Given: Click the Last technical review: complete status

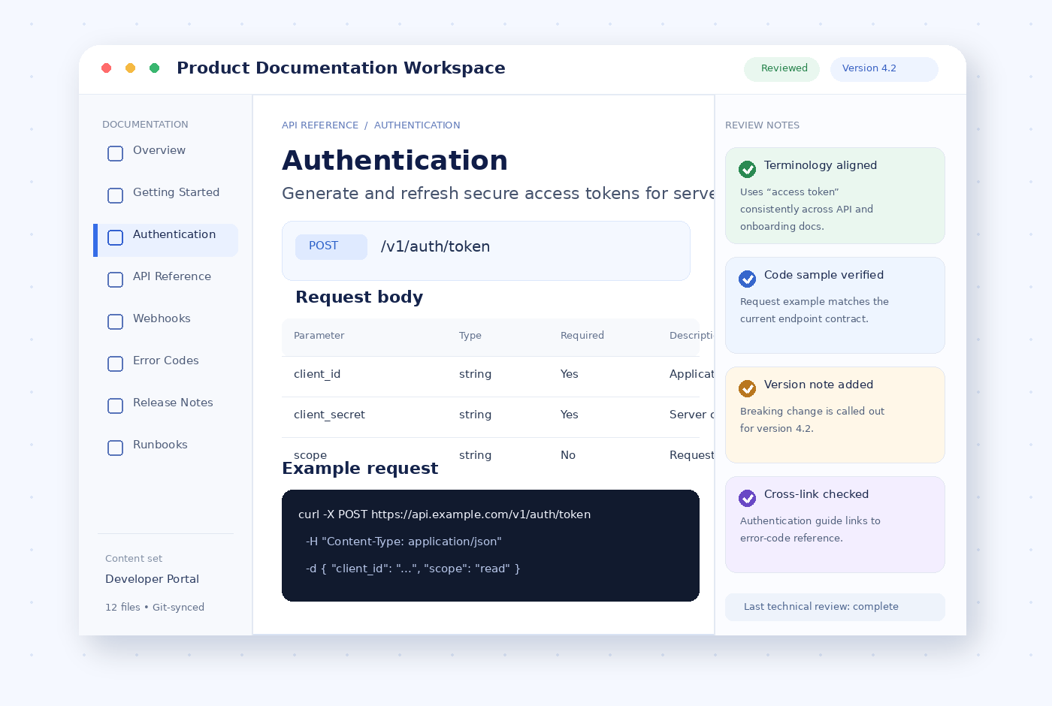Looking at the screenshot, I should click(835, 607).
